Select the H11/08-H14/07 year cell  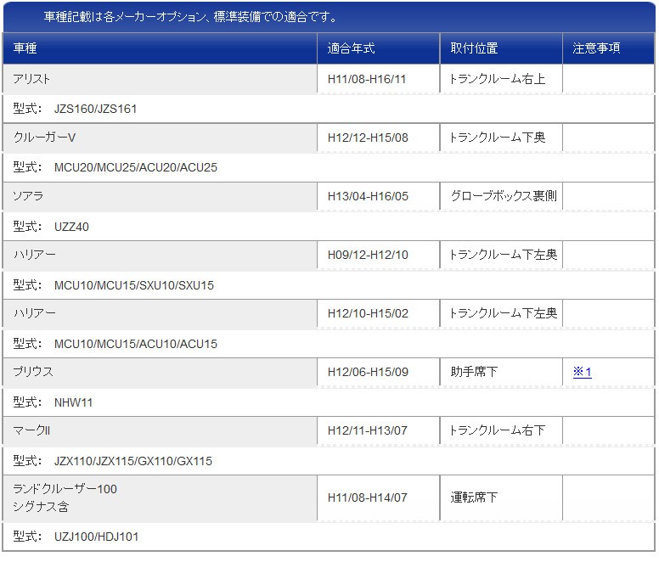tap(378, 498)
